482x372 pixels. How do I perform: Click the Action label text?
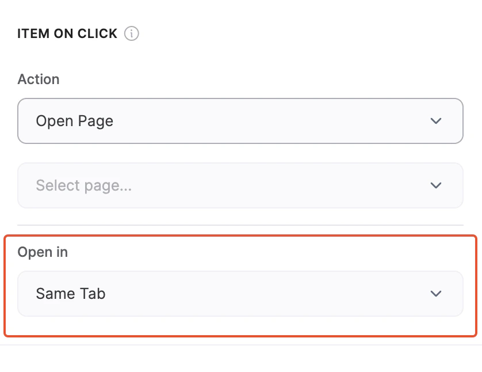39,79
